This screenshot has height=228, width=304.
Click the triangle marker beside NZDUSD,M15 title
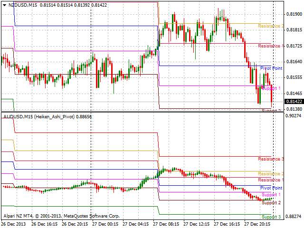tap(5, 5)
